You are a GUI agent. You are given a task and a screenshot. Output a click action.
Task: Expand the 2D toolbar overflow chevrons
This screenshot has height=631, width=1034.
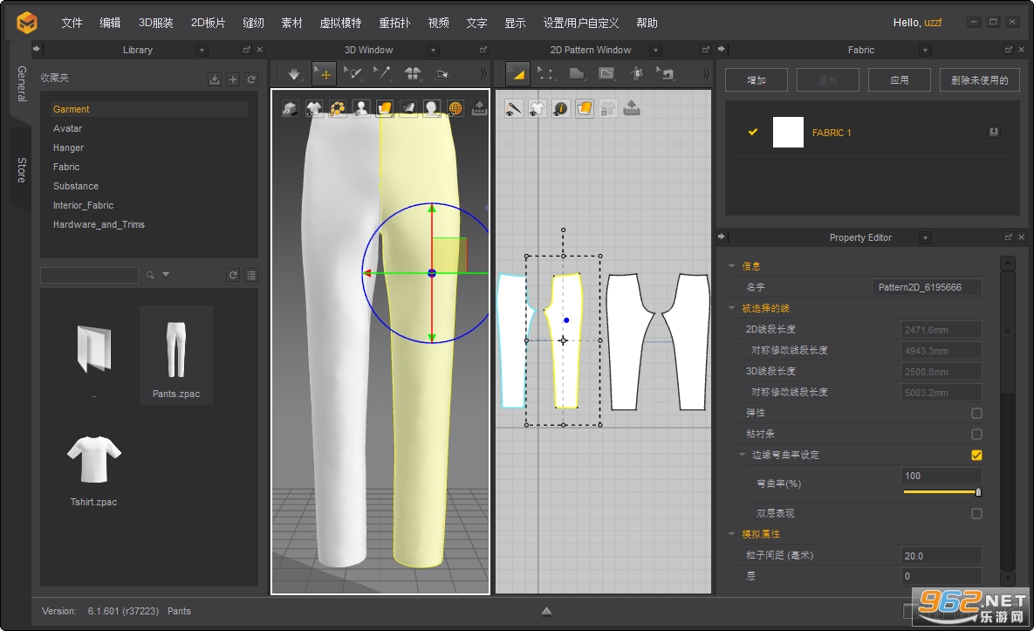tap(706, 74)
